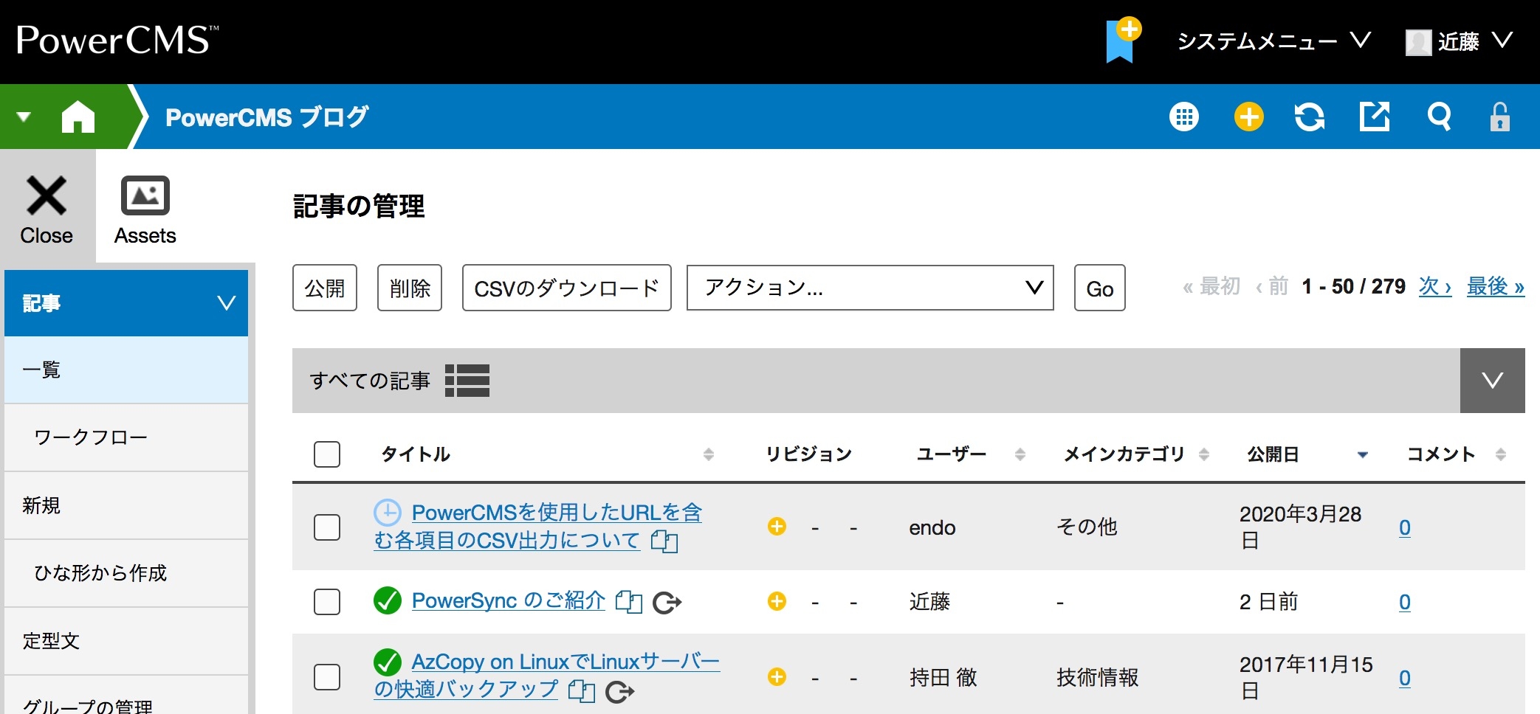Sort by コメント column arrows
Viewport: 1540px width, 714px height.
pyautogui.click(x=1501, y=454)
